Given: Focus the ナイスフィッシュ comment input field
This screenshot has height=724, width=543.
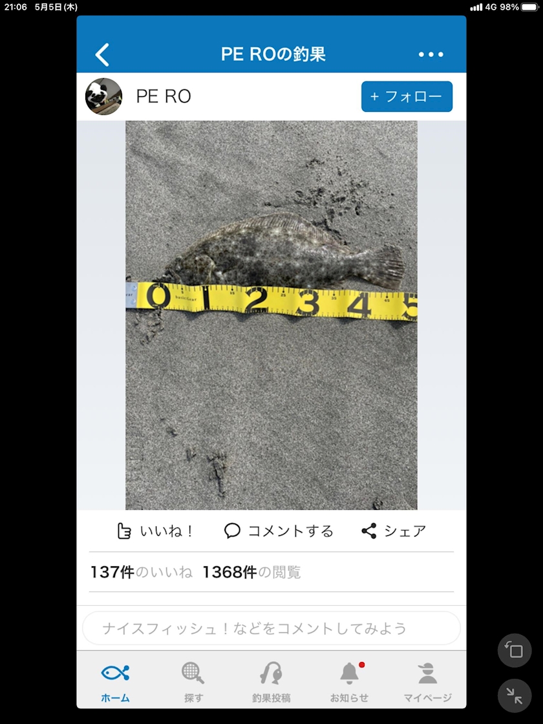Looking at the screenshot, I should point(271,628).
